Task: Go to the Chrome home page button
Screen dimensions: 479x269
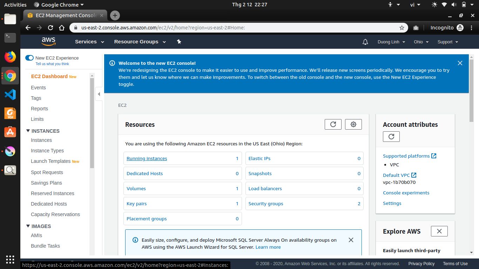Action: pos(62,28)
